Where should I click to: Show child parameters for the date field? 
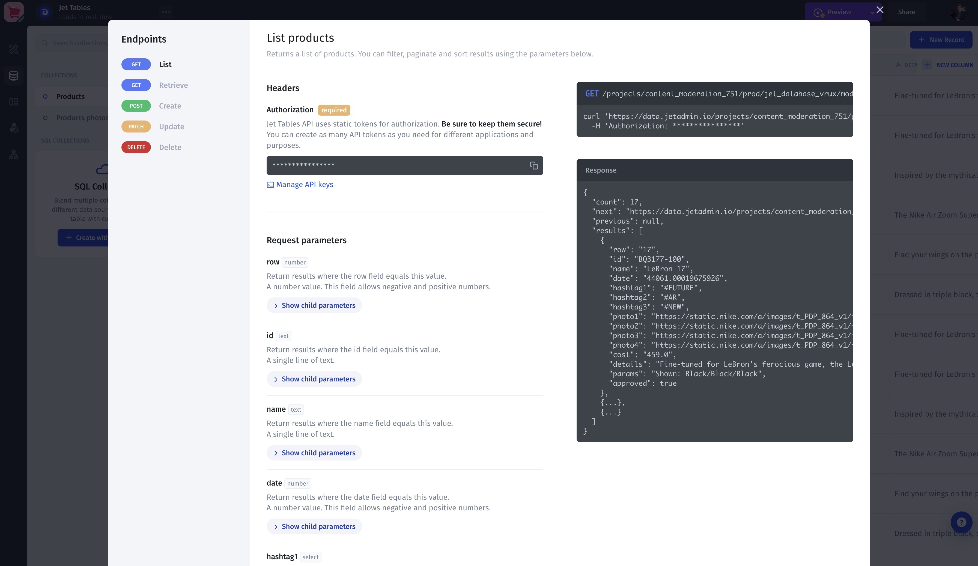(x=314, y=526)
